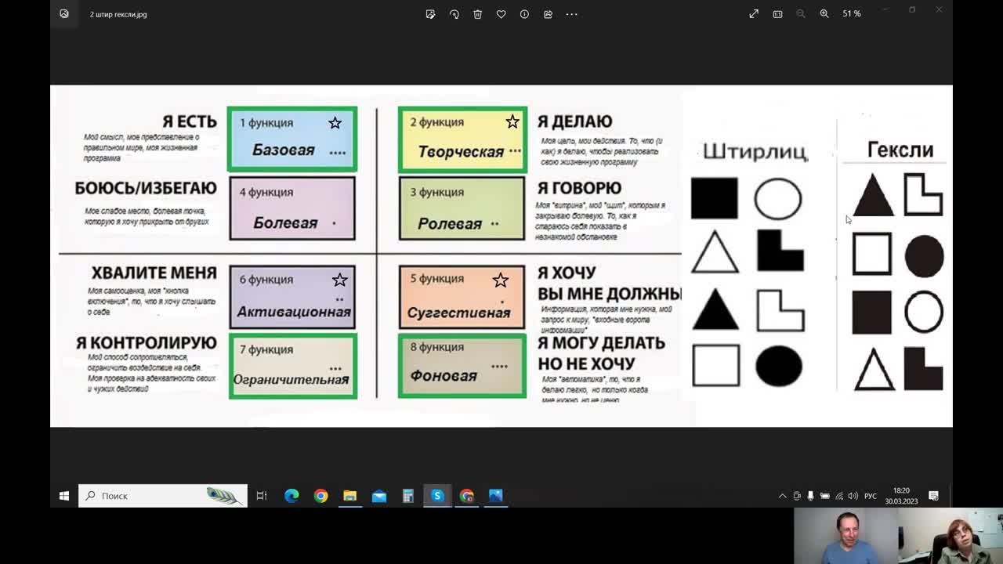The image size is (1003, 564).
Task: Zoom in on the image
Action: click(824, 13)
